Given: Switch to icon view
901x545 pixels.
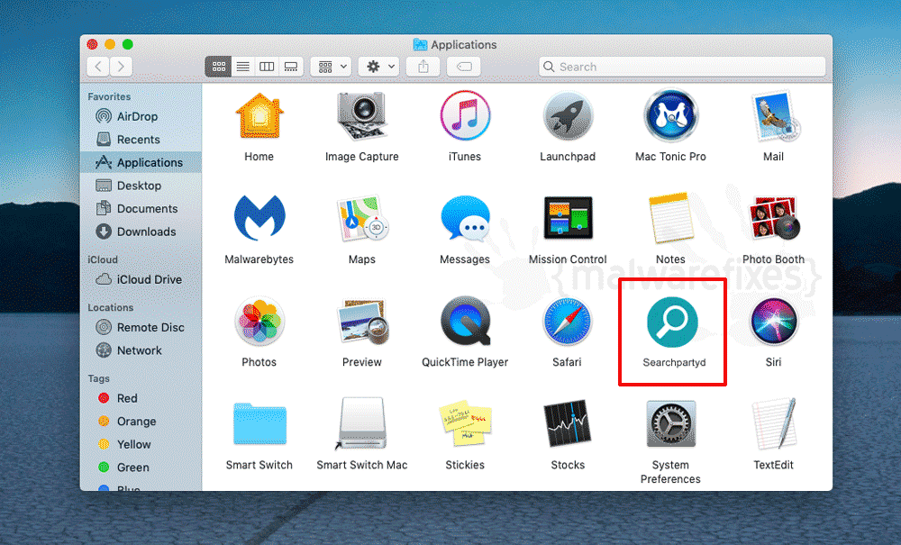Looking at the screenshot, I should coord(218,67).
